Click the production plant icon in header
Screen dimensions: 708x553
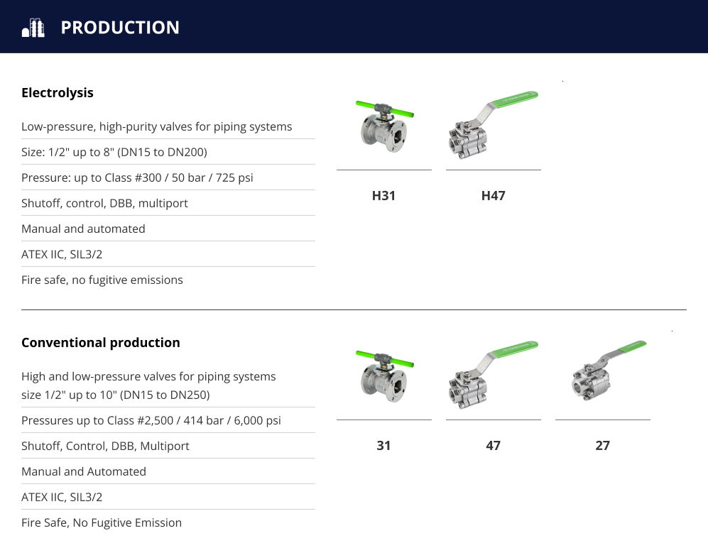(33, 28)
